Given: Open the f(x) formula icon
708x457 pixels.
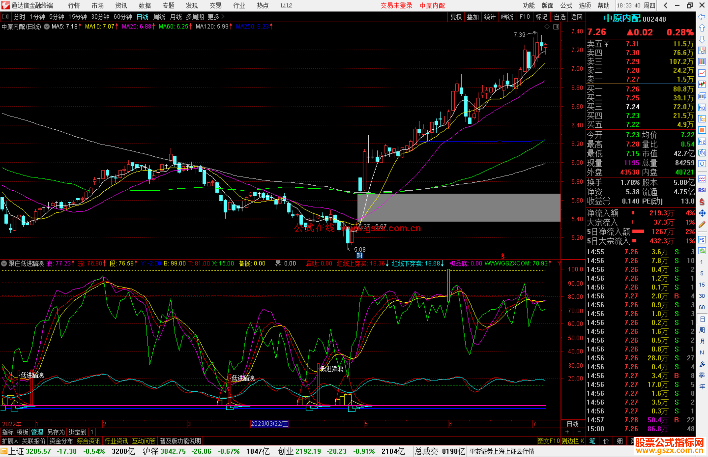Looking at the screenshot, I should click(702, 153).
